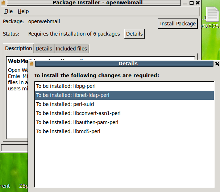The image size is (220, 192).
Task: Click the Install Package button
Action: (178, 24)
